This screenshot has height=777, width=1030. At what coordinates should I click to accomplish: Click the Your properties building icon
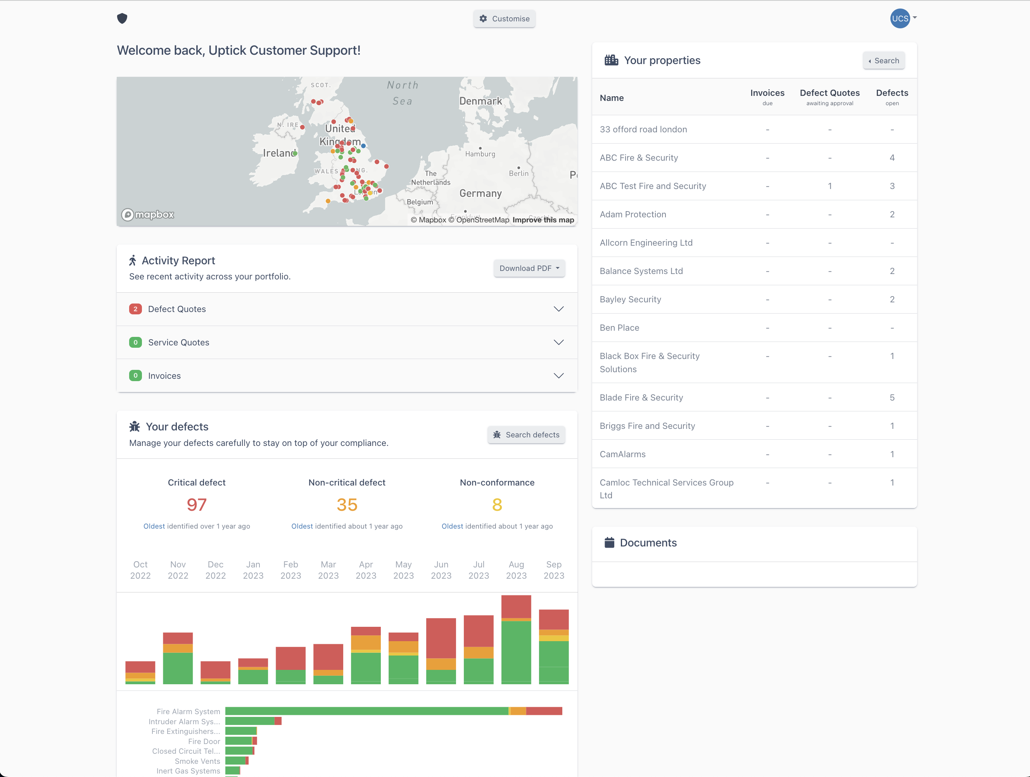(x=611, y=60)
